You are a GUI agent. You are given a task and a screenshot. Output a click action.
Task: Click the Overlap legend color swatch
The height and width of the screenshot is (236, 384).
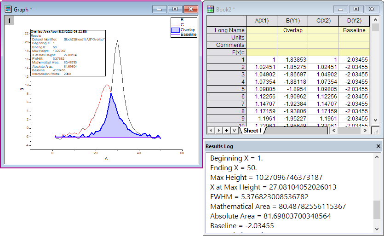175,29
